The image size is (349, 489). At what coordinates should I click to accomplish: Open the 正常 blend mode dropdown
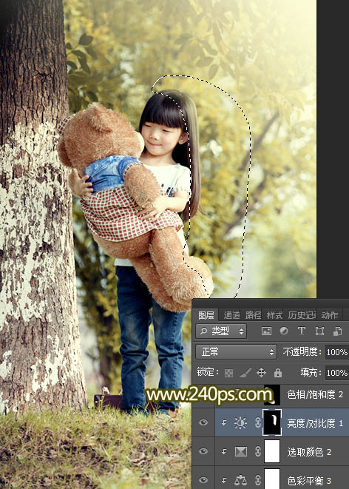[x=236, y=352]
